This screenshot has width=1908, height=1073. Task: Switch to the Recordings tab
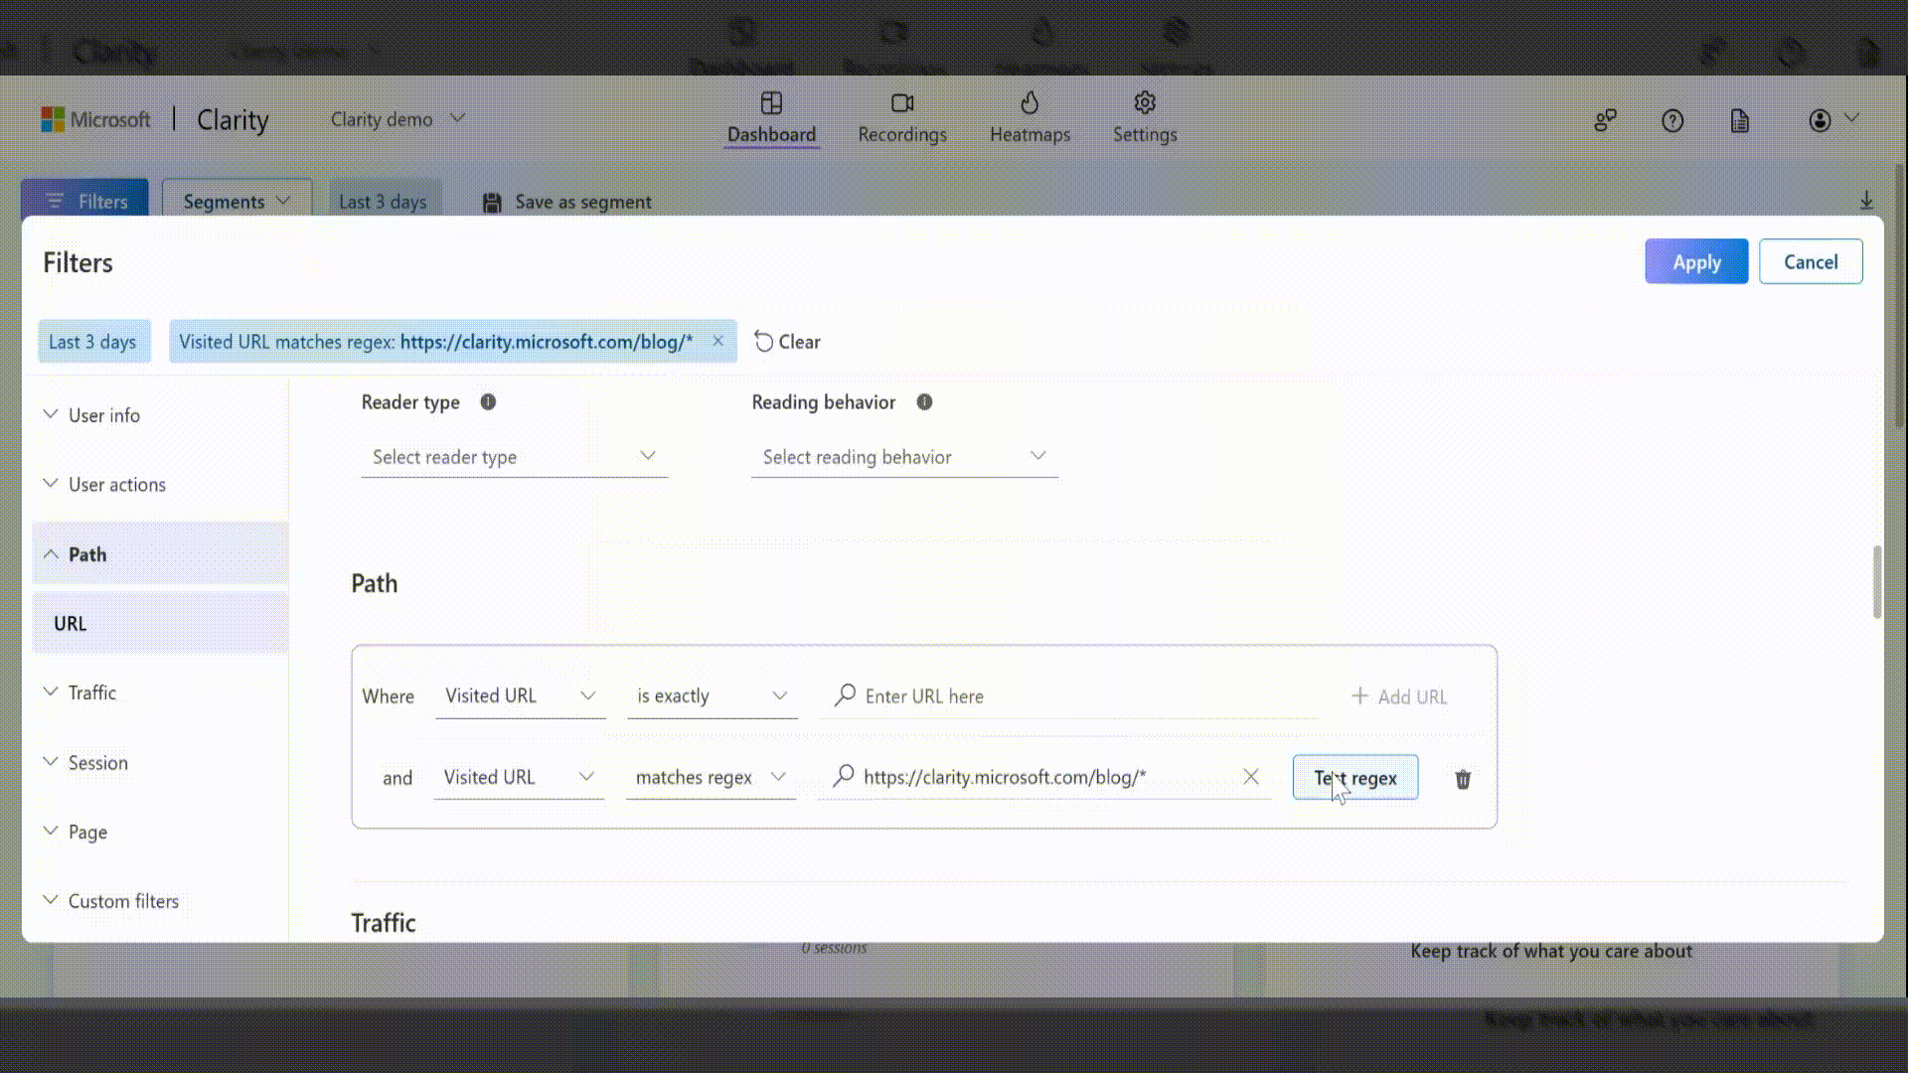[x=901, y=118]
